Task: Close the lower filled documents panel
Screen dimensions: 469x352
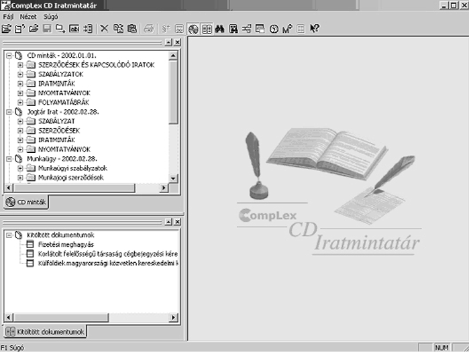Action: (x=177, y=222)
